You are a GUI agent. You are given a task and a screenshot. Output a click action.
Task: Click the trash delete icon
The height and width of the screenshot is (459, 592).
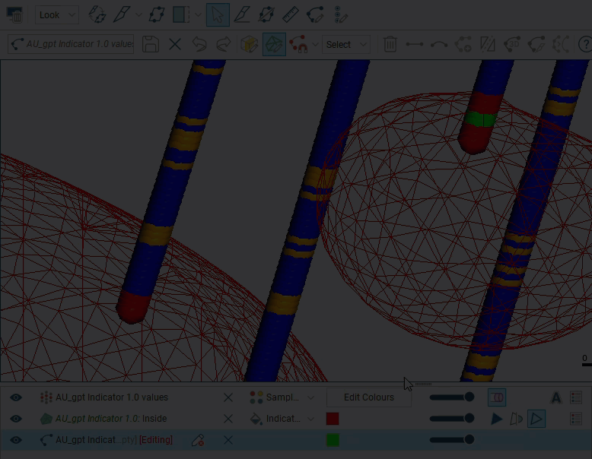[x=390, y=44]
